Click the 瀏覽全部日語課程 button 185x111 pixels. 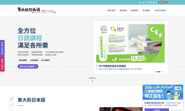(x=28, y=66)
